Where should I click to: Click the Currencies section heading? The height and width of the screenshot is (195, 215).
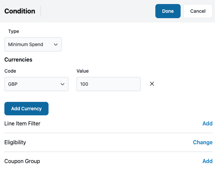(18, 60)
